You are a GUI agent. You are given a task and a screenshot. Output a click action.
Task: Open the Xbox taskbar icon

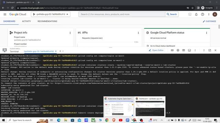pos(93,120)
